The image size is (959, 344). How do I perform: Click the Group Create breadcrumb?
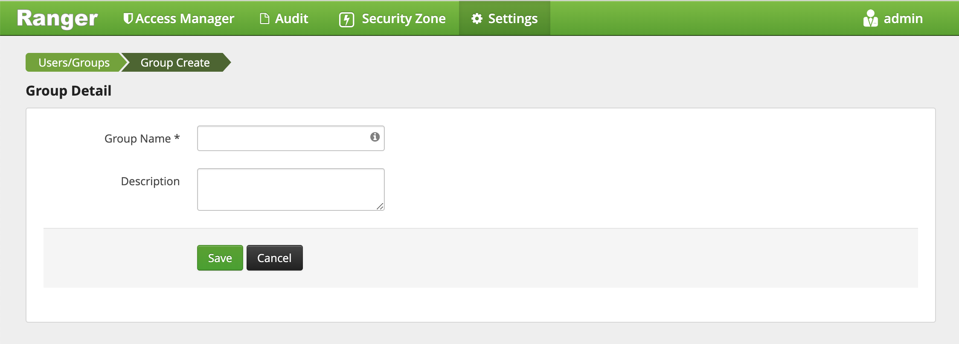(x=175, y=63)
